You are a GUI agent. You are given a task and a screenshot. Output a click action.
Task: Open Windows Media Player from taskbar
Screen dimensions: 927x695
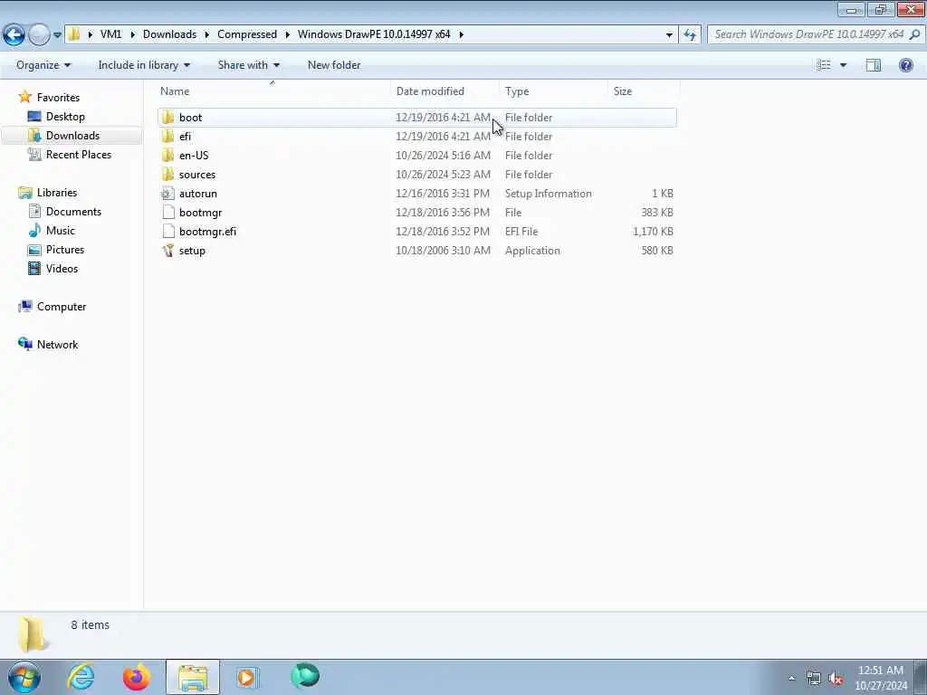pos(246,677)
